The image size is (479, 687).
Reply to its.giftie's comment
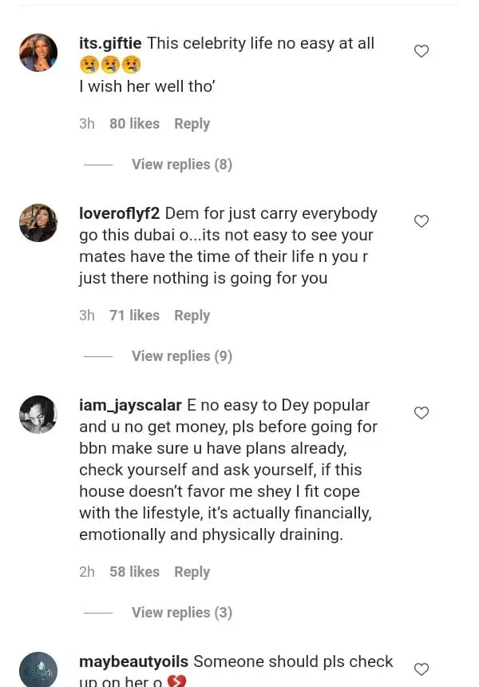click(192, 124)
